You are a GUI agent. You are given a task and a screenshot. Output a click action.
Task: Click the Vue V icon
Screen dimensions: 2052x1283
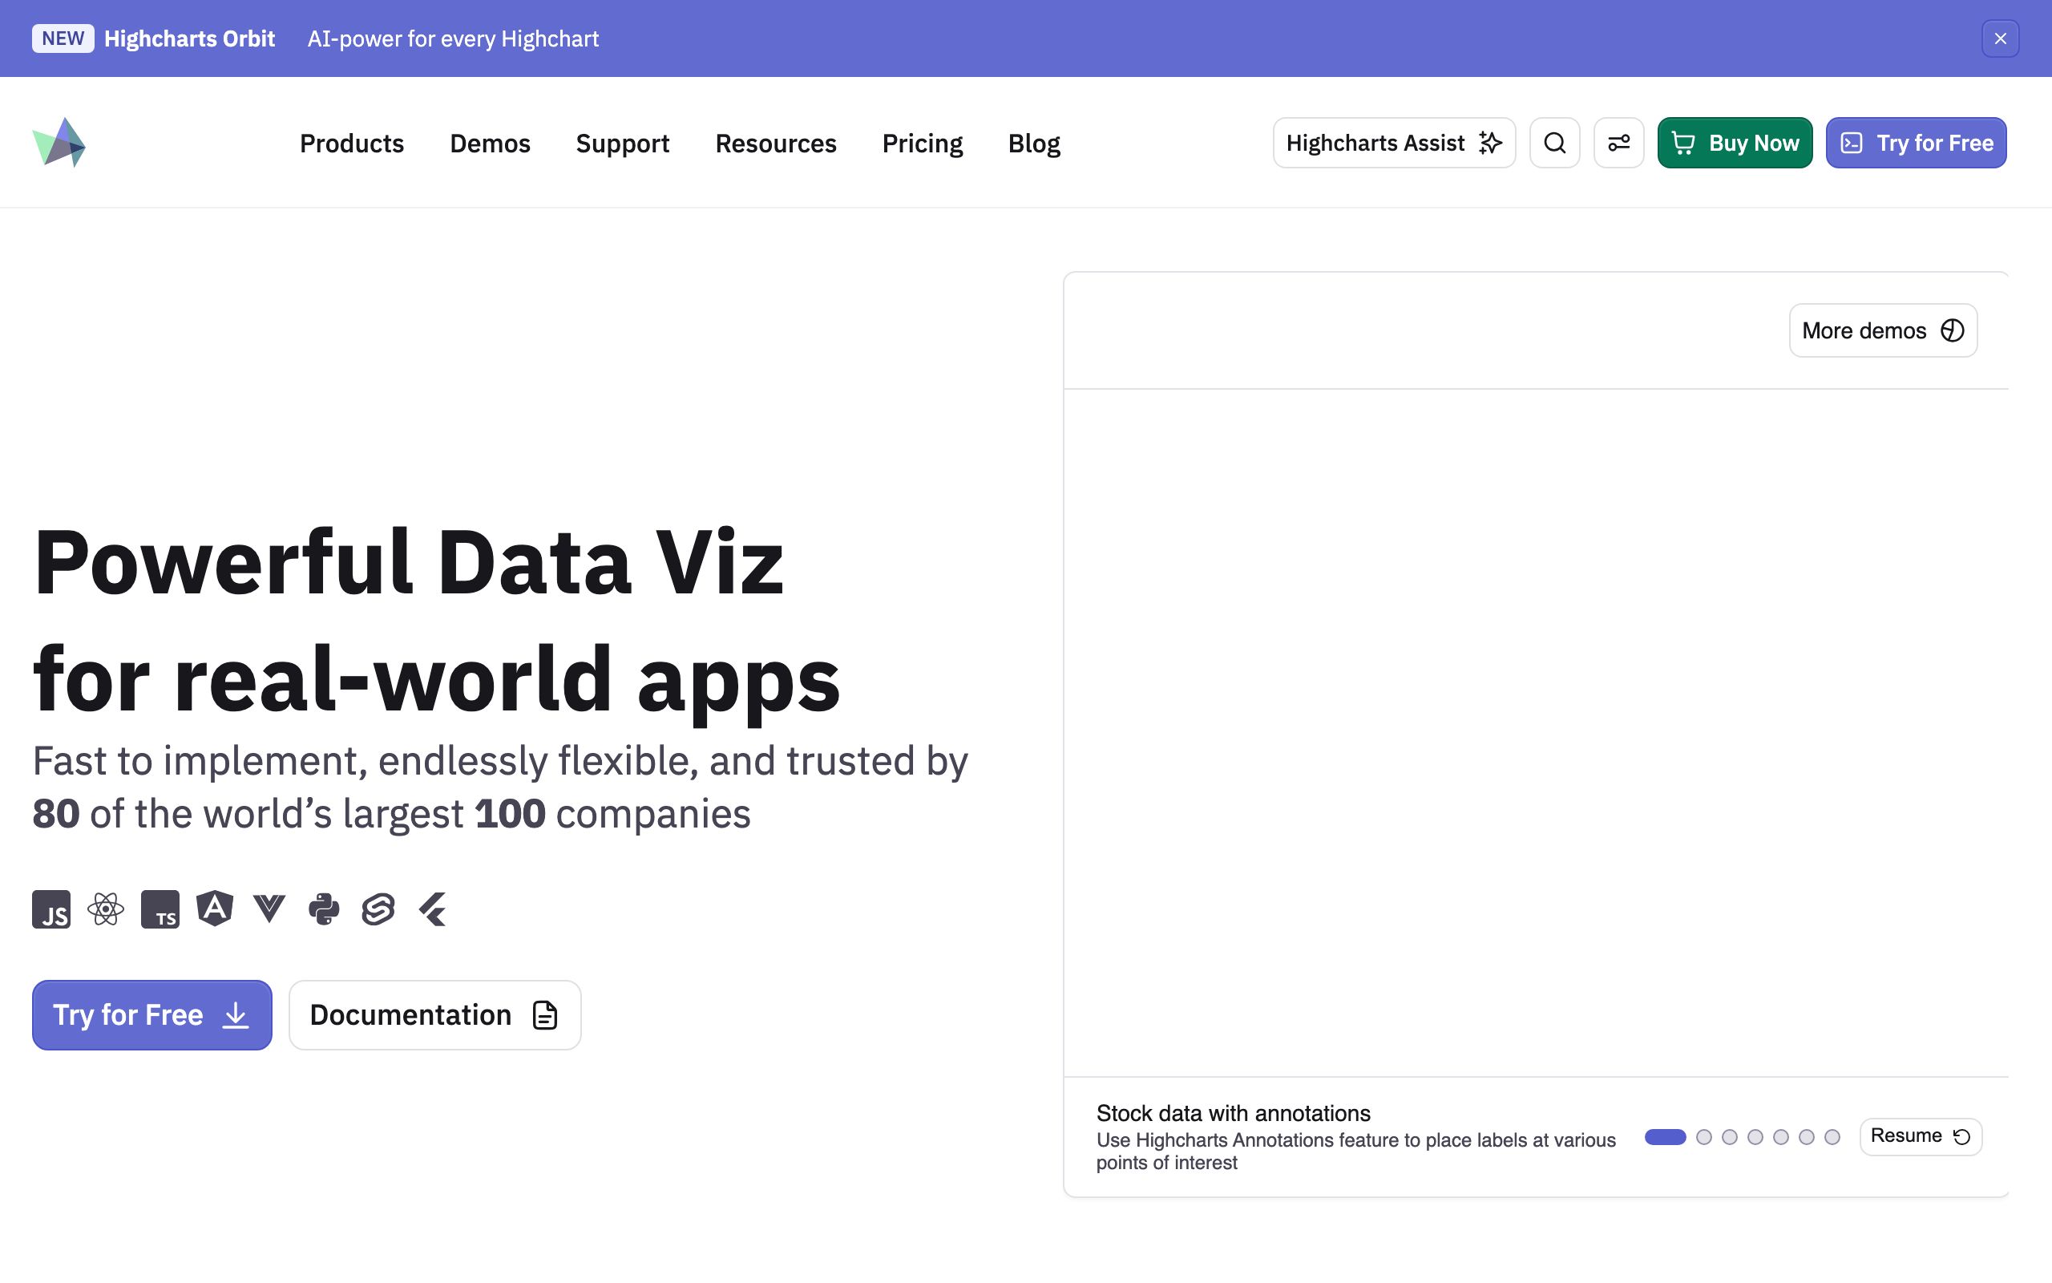269,909
